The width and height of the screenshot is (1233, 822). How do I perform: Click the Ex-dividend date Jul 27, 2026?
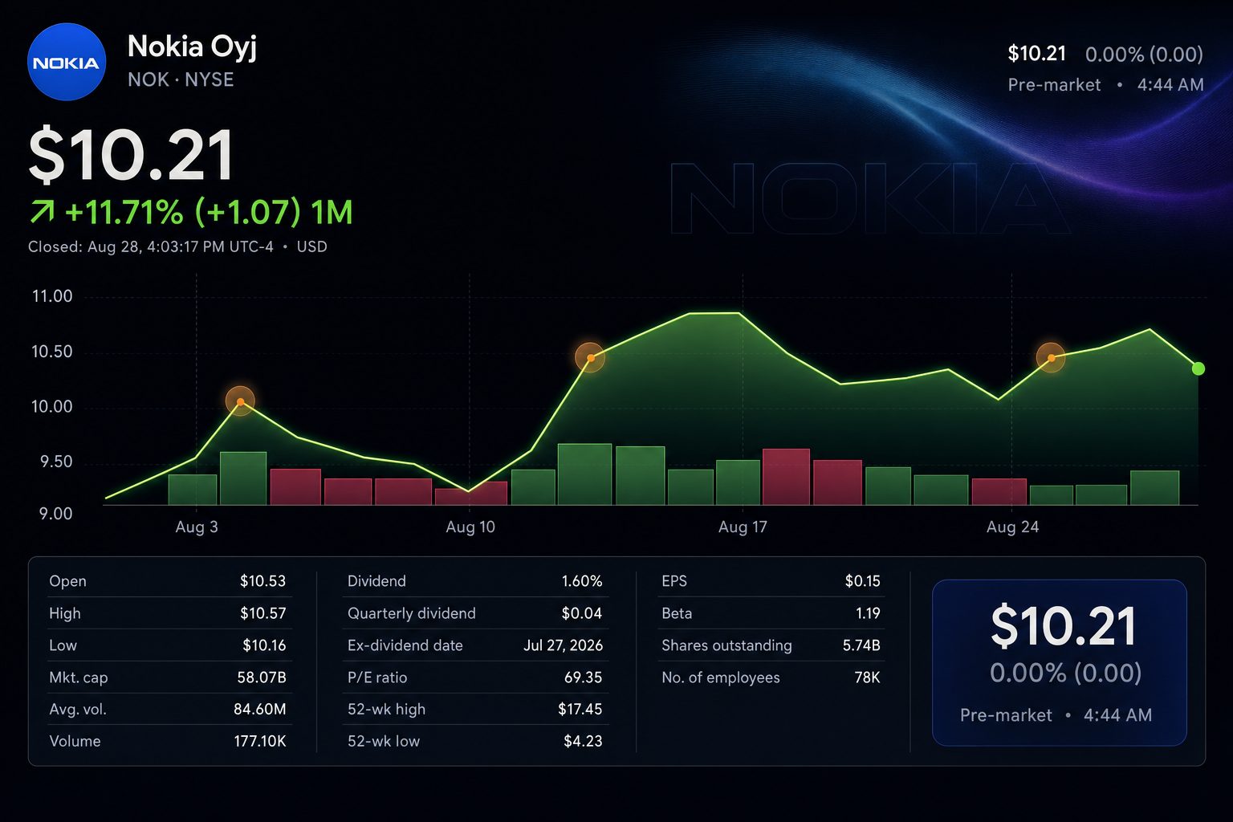564,645
